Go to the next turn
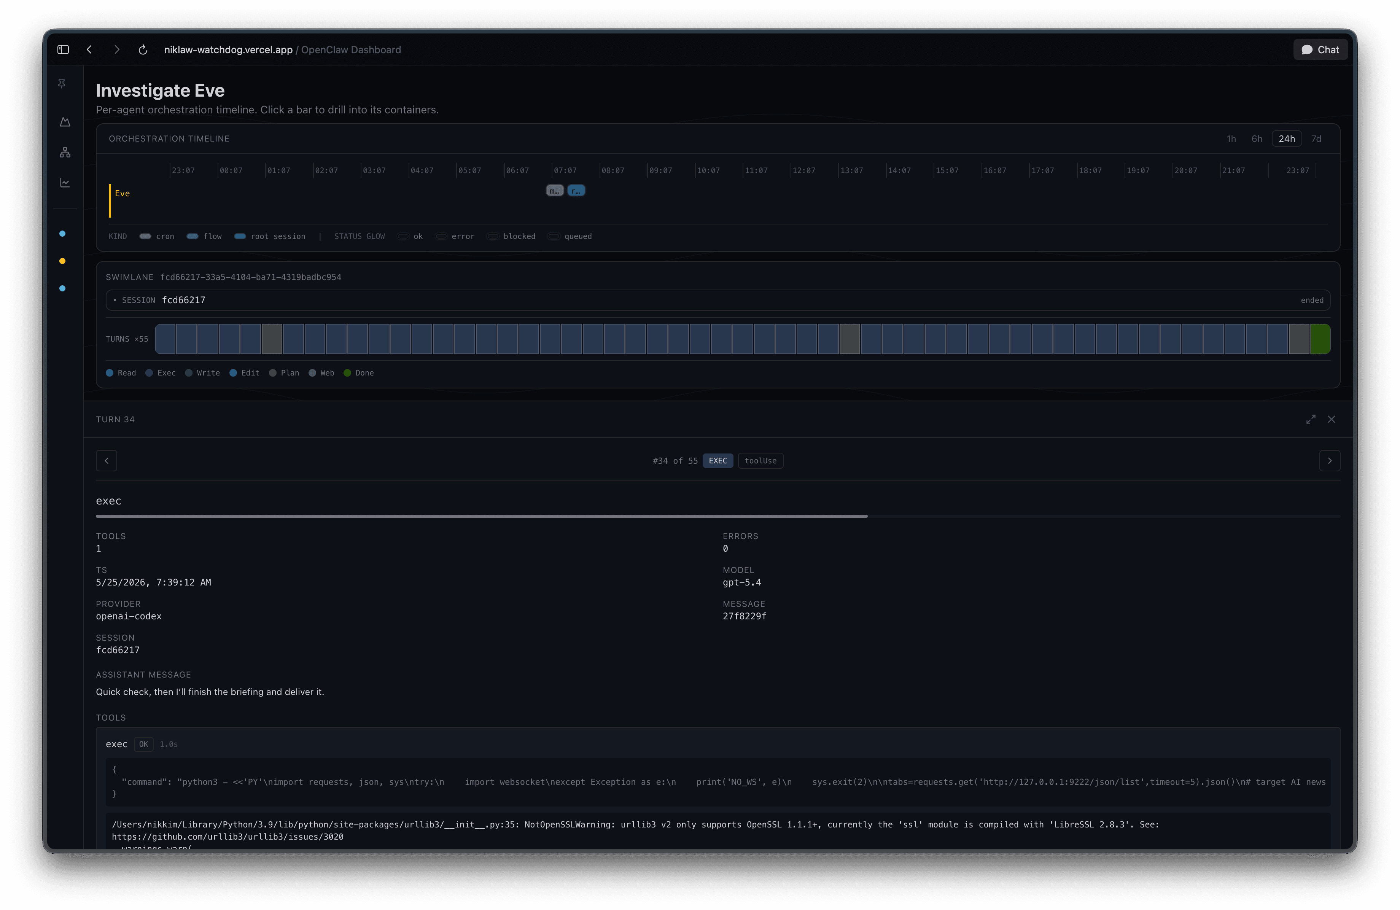This screenshot has height=910, width=1400. click(x=1329, y=461)
